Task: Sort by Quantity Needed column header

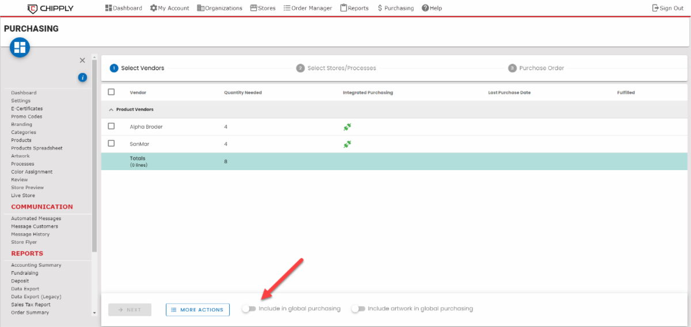Action: 242,93
